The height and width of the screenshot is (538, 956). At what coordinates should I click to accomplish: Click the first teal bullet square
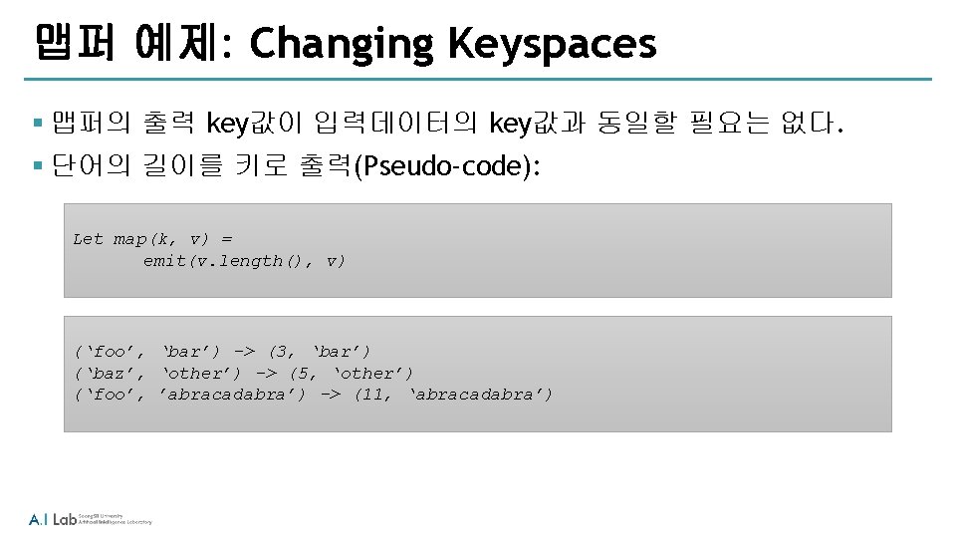pyautogui.click(x=38, y=124)
